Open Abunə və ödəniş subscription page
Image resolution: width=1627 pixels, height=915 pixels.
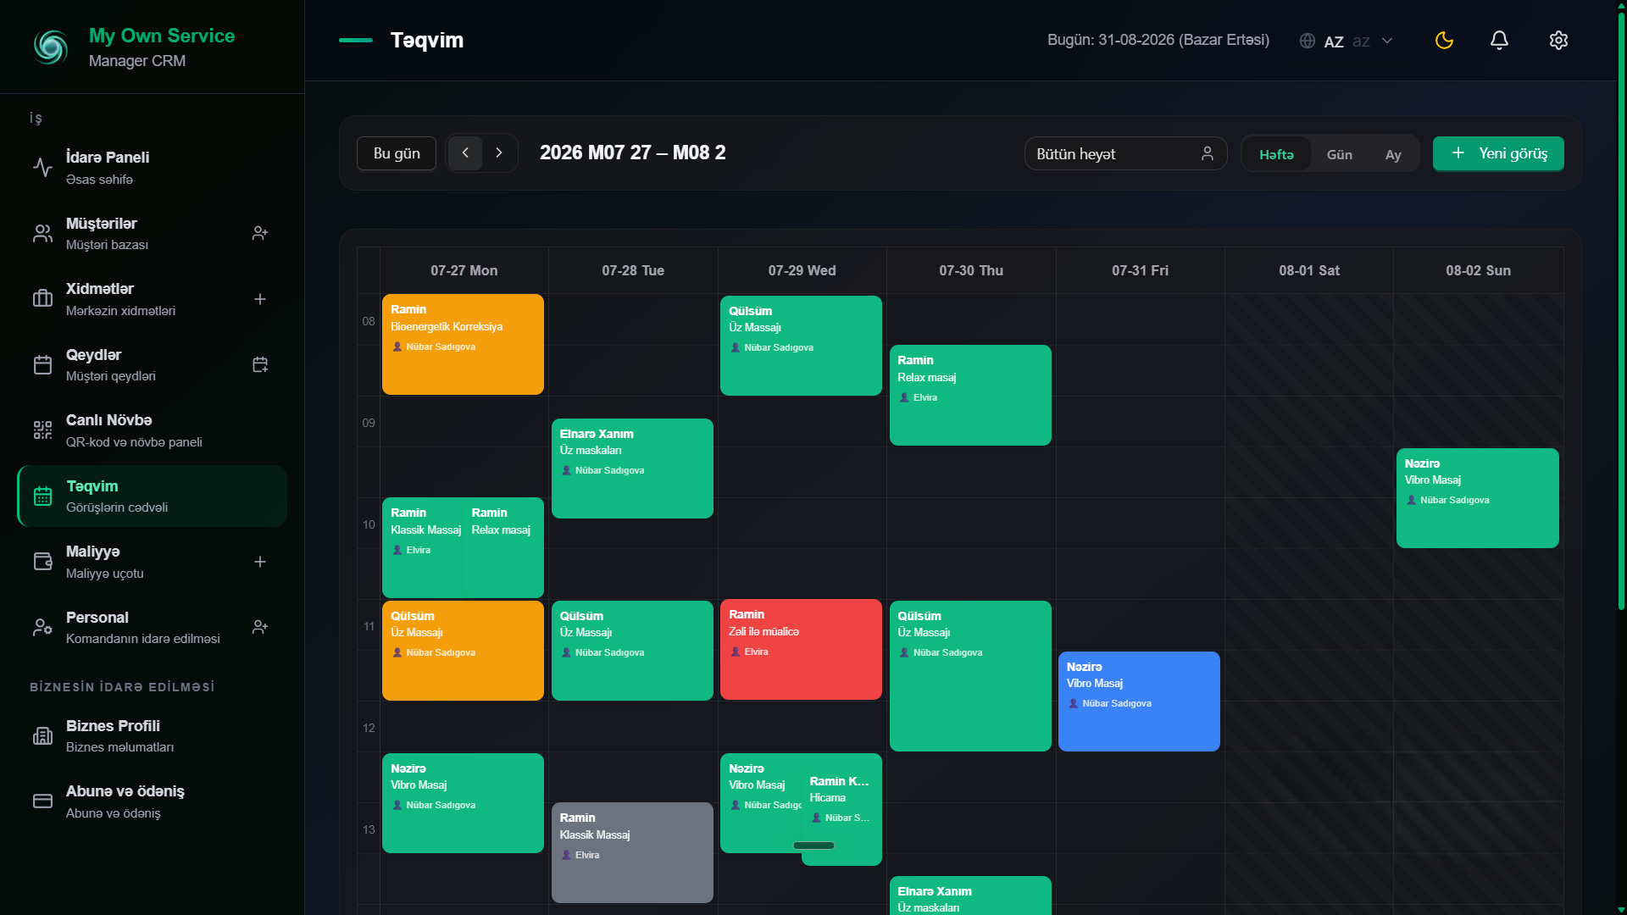coord(153,801)
